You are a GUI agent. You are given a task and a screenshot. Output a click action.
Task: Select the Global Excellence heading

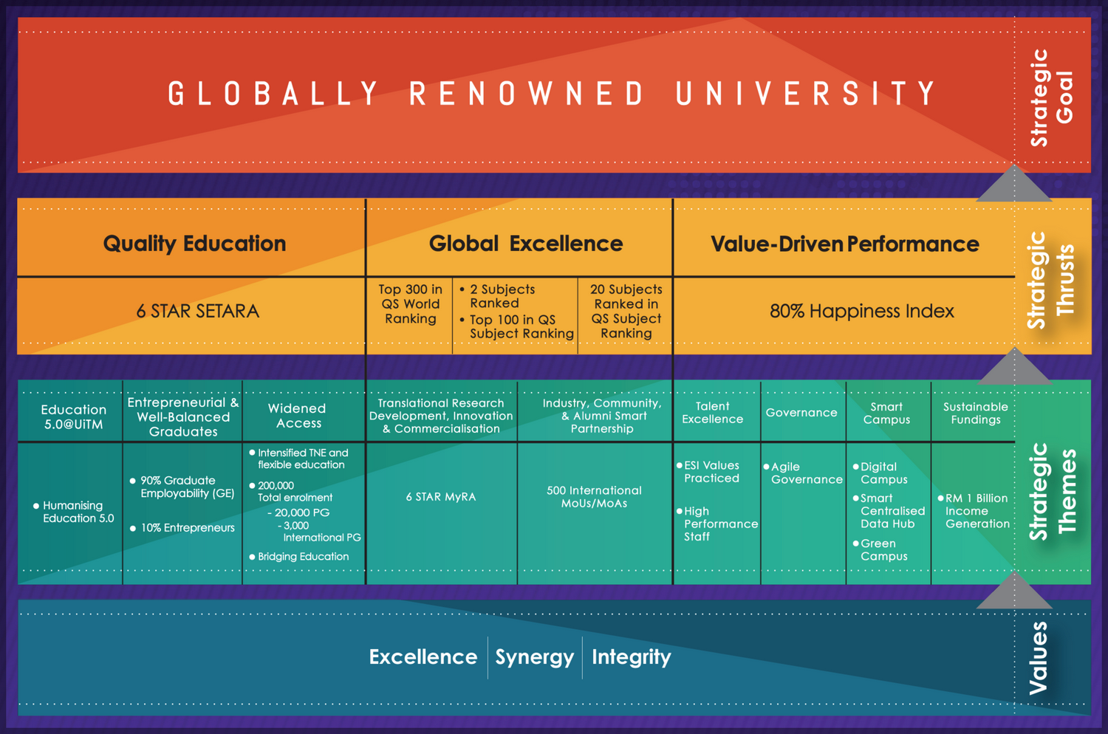(526, 244)
